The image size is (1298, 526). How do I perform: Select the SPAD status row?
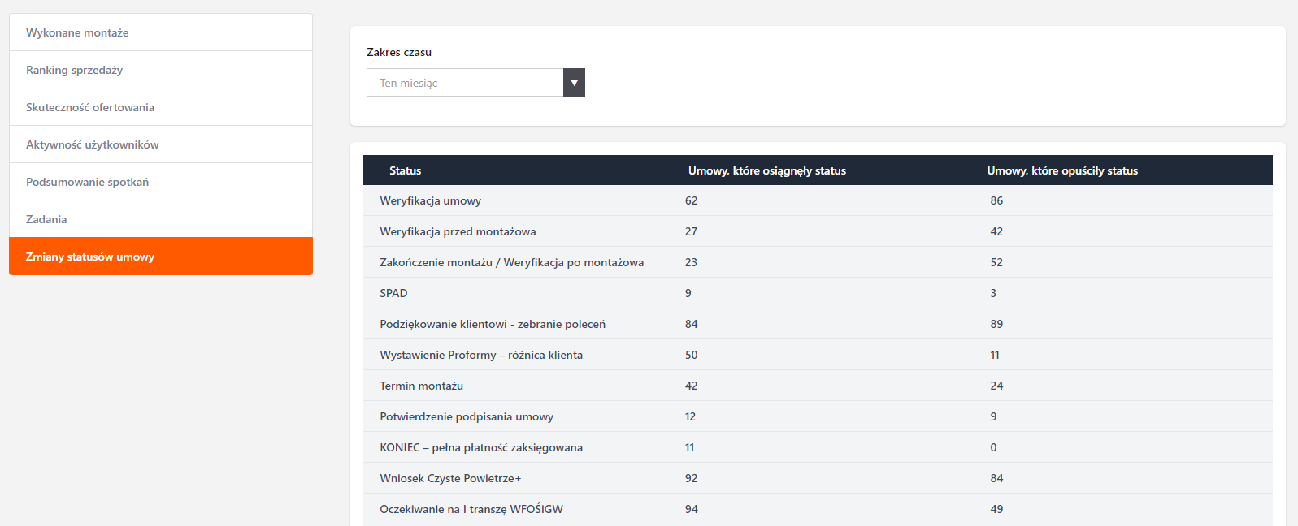click(393, 293)
